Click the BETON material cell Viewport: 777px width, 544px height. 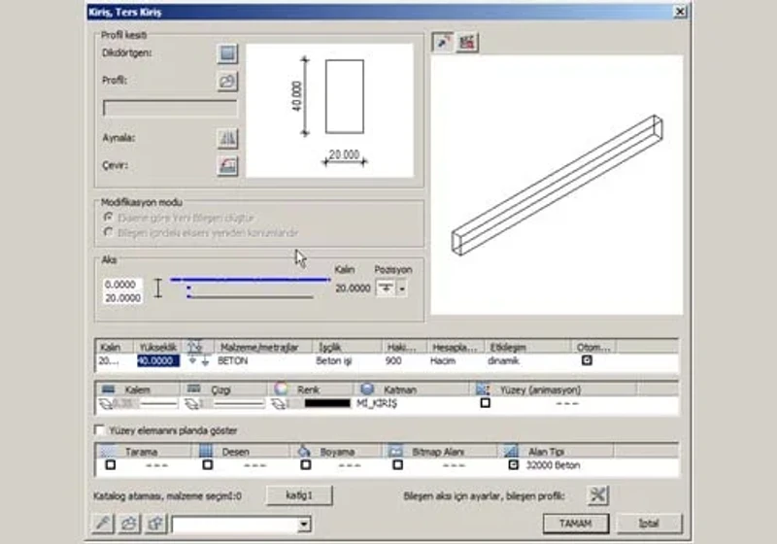pyautogui.click(x=233, y=360)
